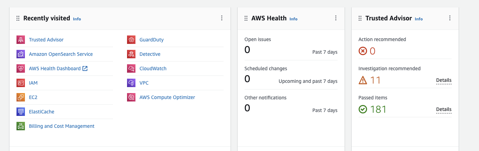Click Info link next to AWS Health

click(293, 19)
